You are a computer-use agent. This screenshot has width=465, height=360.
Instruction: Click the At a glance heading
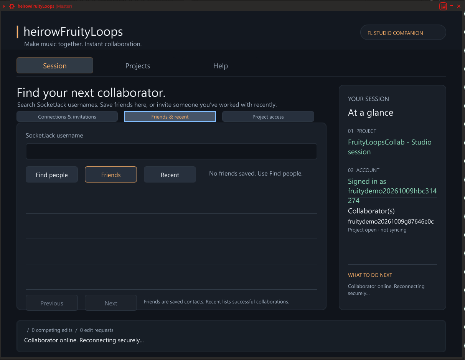[x=371, y=113]
